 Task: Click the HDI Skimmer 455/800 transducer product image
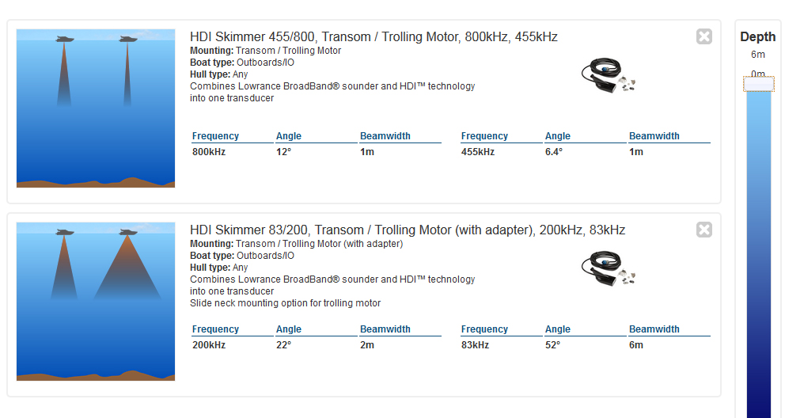click(x=608, y=78)
